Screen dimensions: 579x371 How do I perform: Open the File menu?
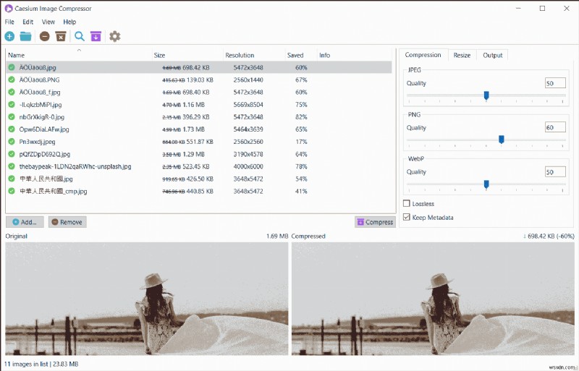[9, 22]
